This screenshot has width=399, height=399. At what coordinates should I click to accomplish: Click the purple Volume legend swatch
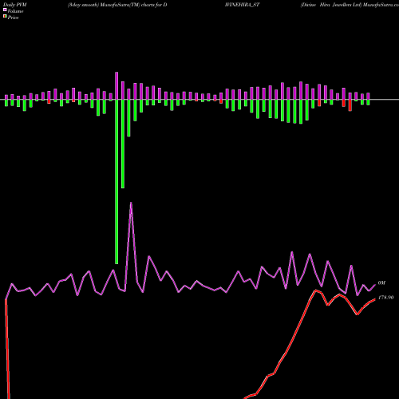tap(5, 10)
